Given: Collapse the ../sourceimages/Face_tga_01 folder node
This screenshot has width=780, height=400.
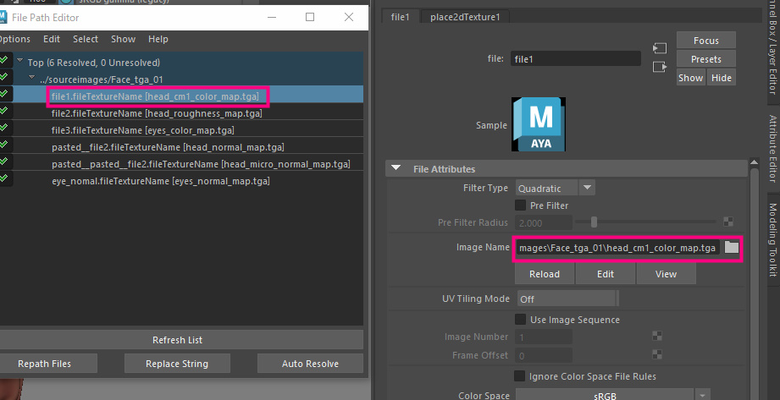Looking at the screenshot, I should coord(32,78).
